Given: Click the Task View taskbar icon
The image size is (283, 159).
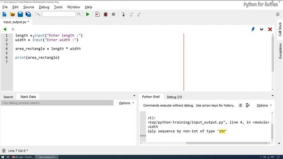Looking at the screenshot, I should point(8,157).
